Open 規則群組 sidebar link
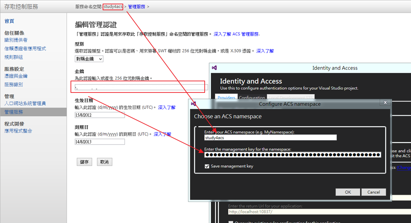 pyautogui.click(x=14, y=57)
